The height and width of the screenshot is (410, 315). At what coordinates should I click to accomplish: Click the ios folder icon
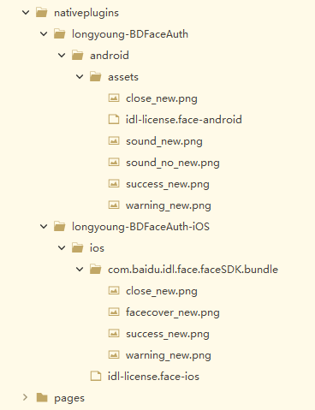[x=78, y=248]
